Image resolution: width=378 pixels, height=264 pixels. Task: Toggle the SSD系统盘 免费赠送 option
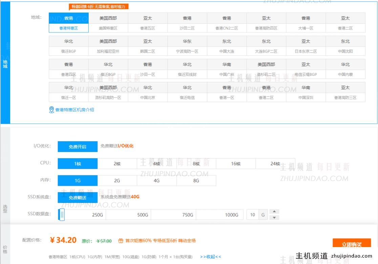click(x=78, y=198)
